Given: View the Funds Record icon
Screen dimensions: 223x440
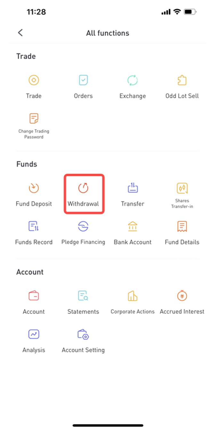Looking at the screenshot, I should point(34,226).
